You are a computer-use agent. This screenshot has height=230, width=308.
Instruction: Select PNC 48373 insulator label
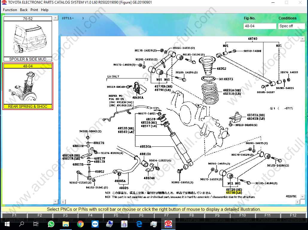point(228,79)
